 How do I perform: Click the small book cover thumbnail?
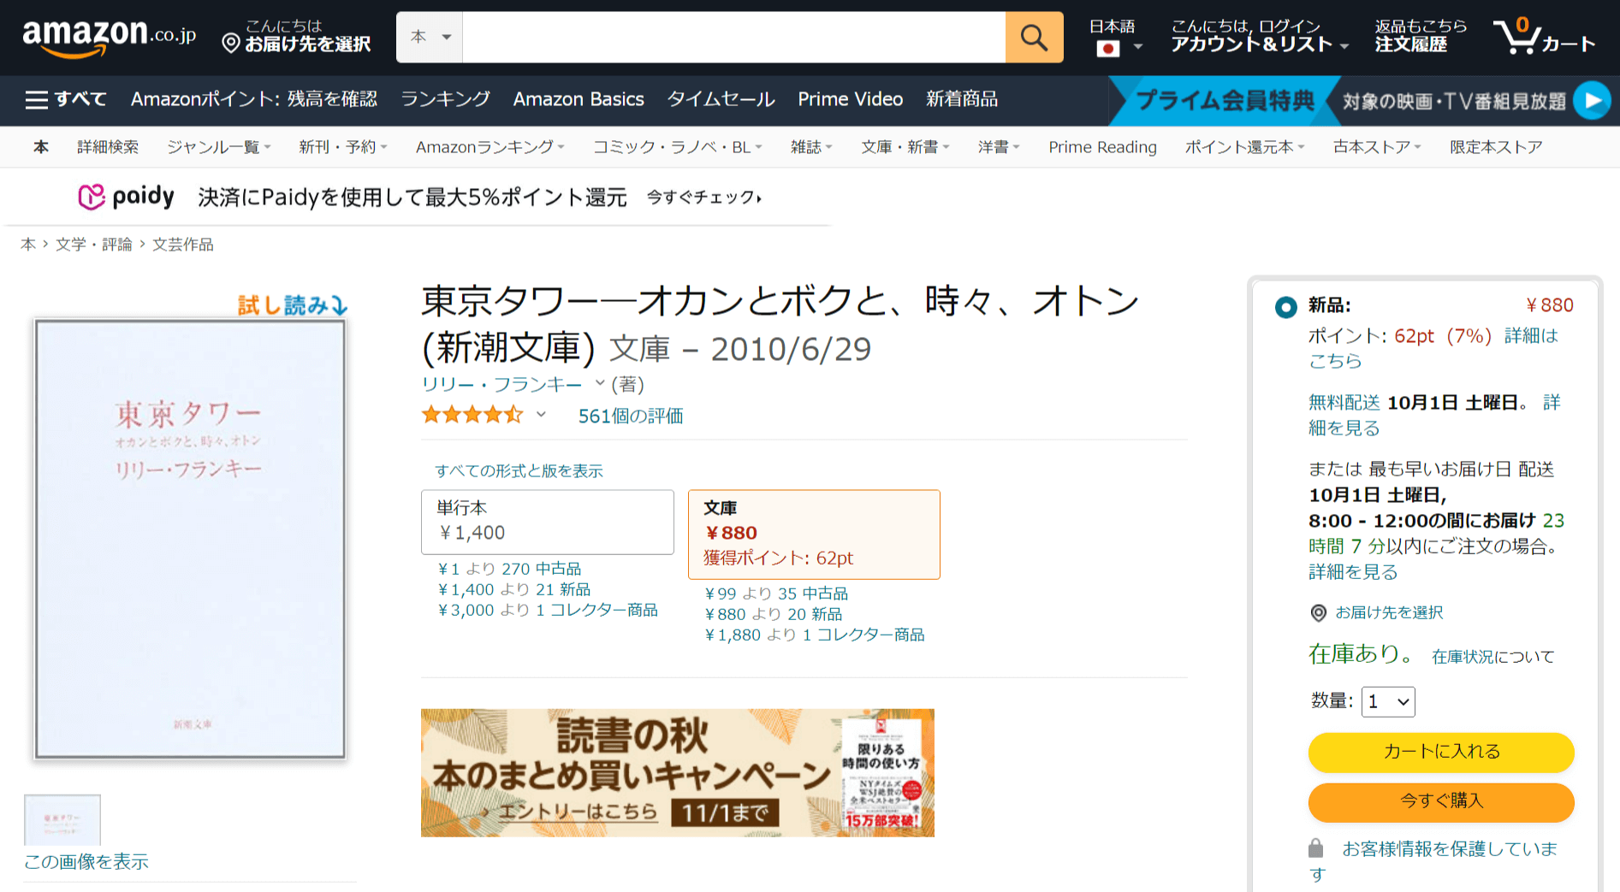(x=62, y=819)
